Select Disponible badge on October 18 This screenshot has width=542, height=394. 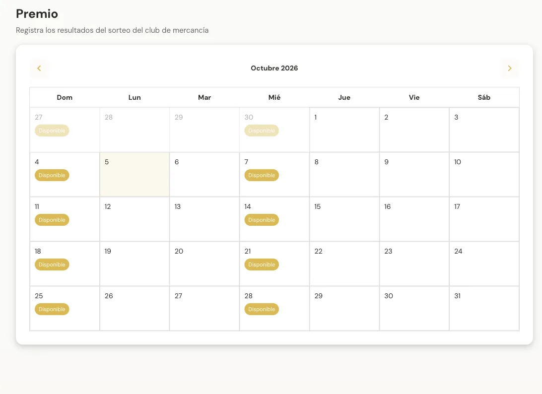[x=52, y=264]
